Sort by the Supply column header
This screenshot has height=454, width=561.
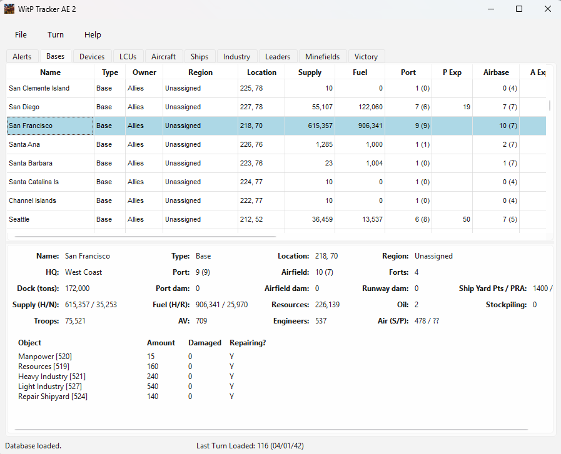tap(310, 72)
